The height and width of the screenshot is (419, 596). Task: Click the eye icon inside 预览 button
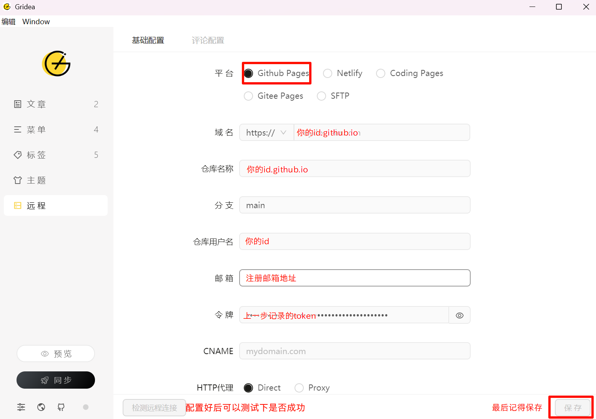[x=45, y=354]
